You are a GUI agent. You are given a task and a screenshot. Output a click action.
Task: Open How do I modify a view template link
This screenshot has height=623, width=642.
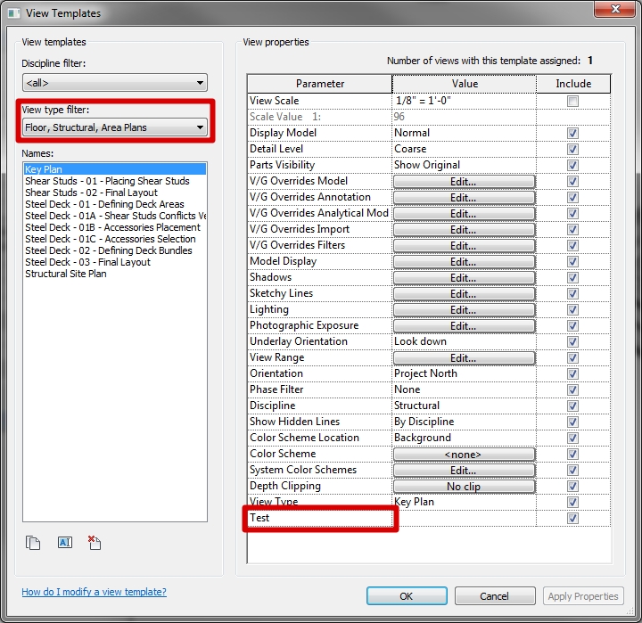(x=95, y=592)
